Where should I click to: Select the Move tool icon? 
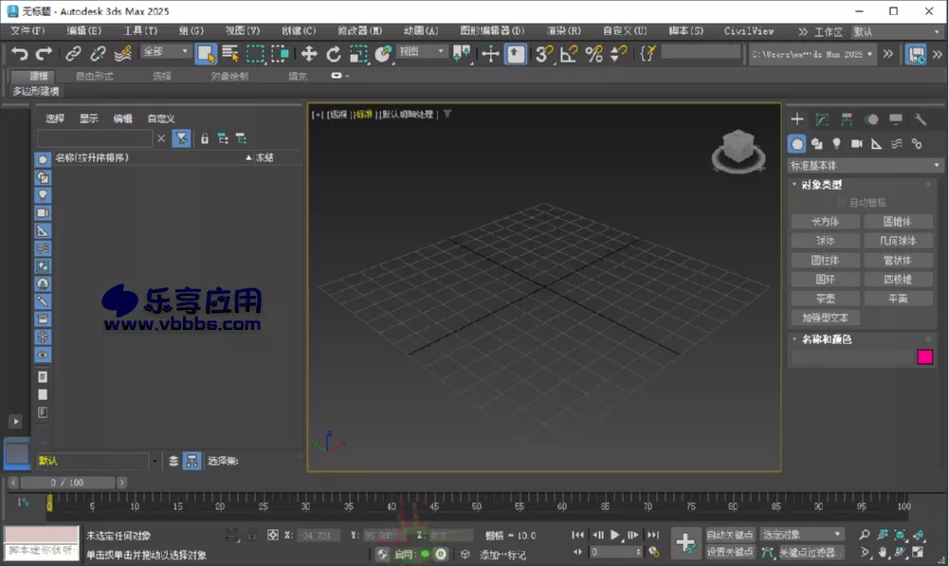(x=309, y=54)
